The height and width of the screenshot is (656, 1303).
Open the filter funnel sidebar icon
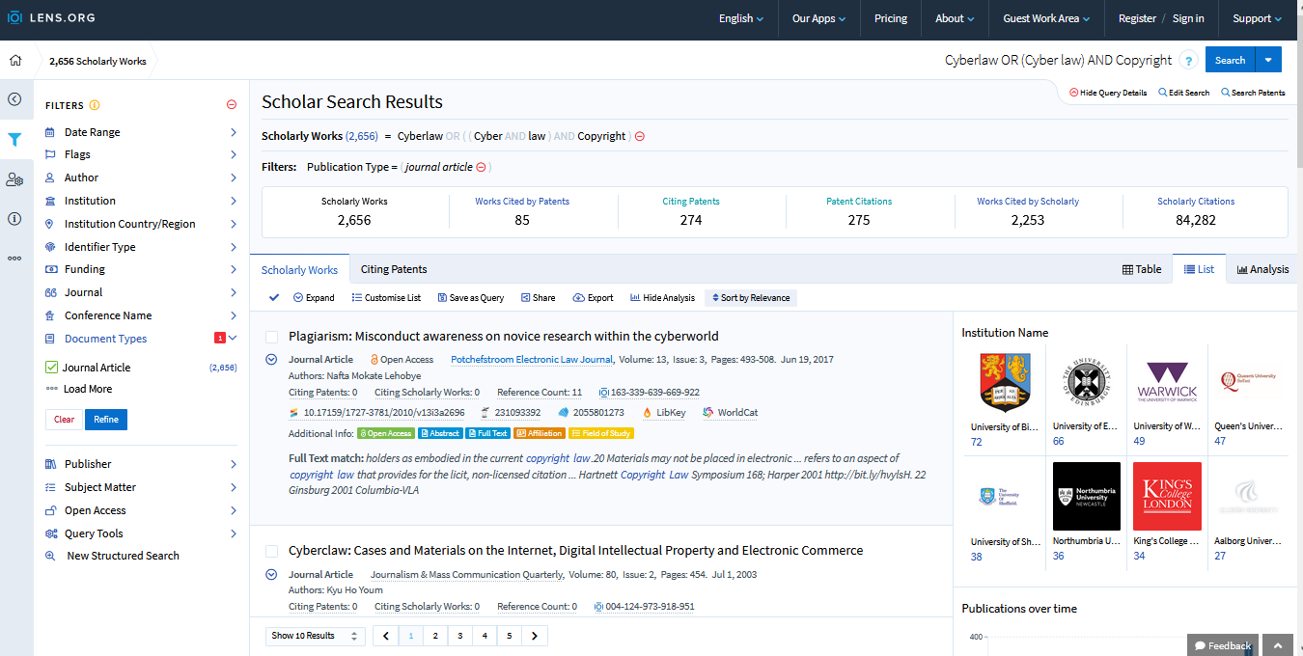[14, 140]
